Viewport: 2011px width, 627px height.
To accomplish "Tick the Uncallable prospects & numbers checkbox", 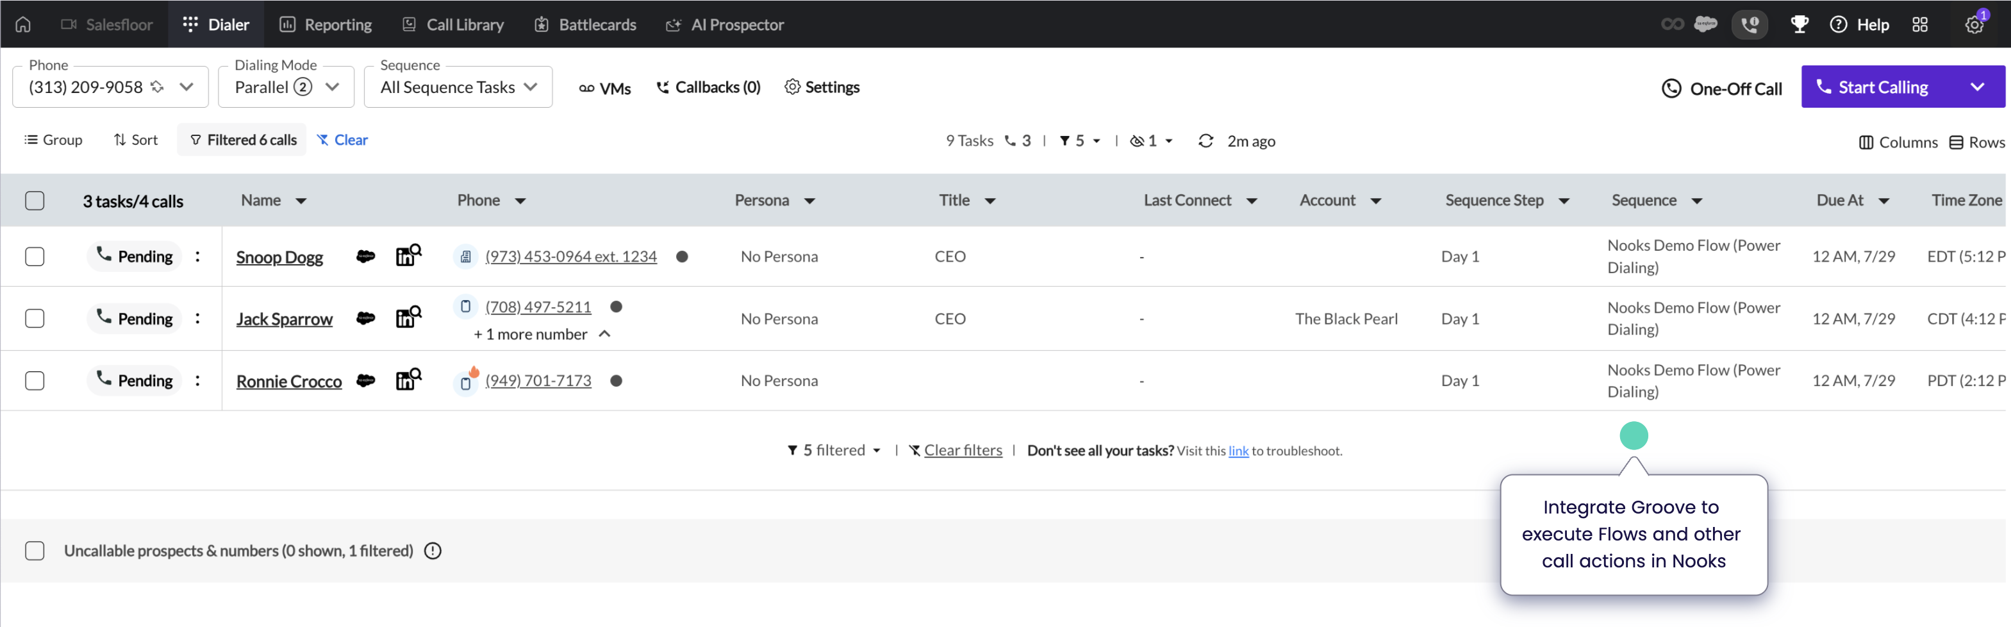I will click(x=35, y=551).
